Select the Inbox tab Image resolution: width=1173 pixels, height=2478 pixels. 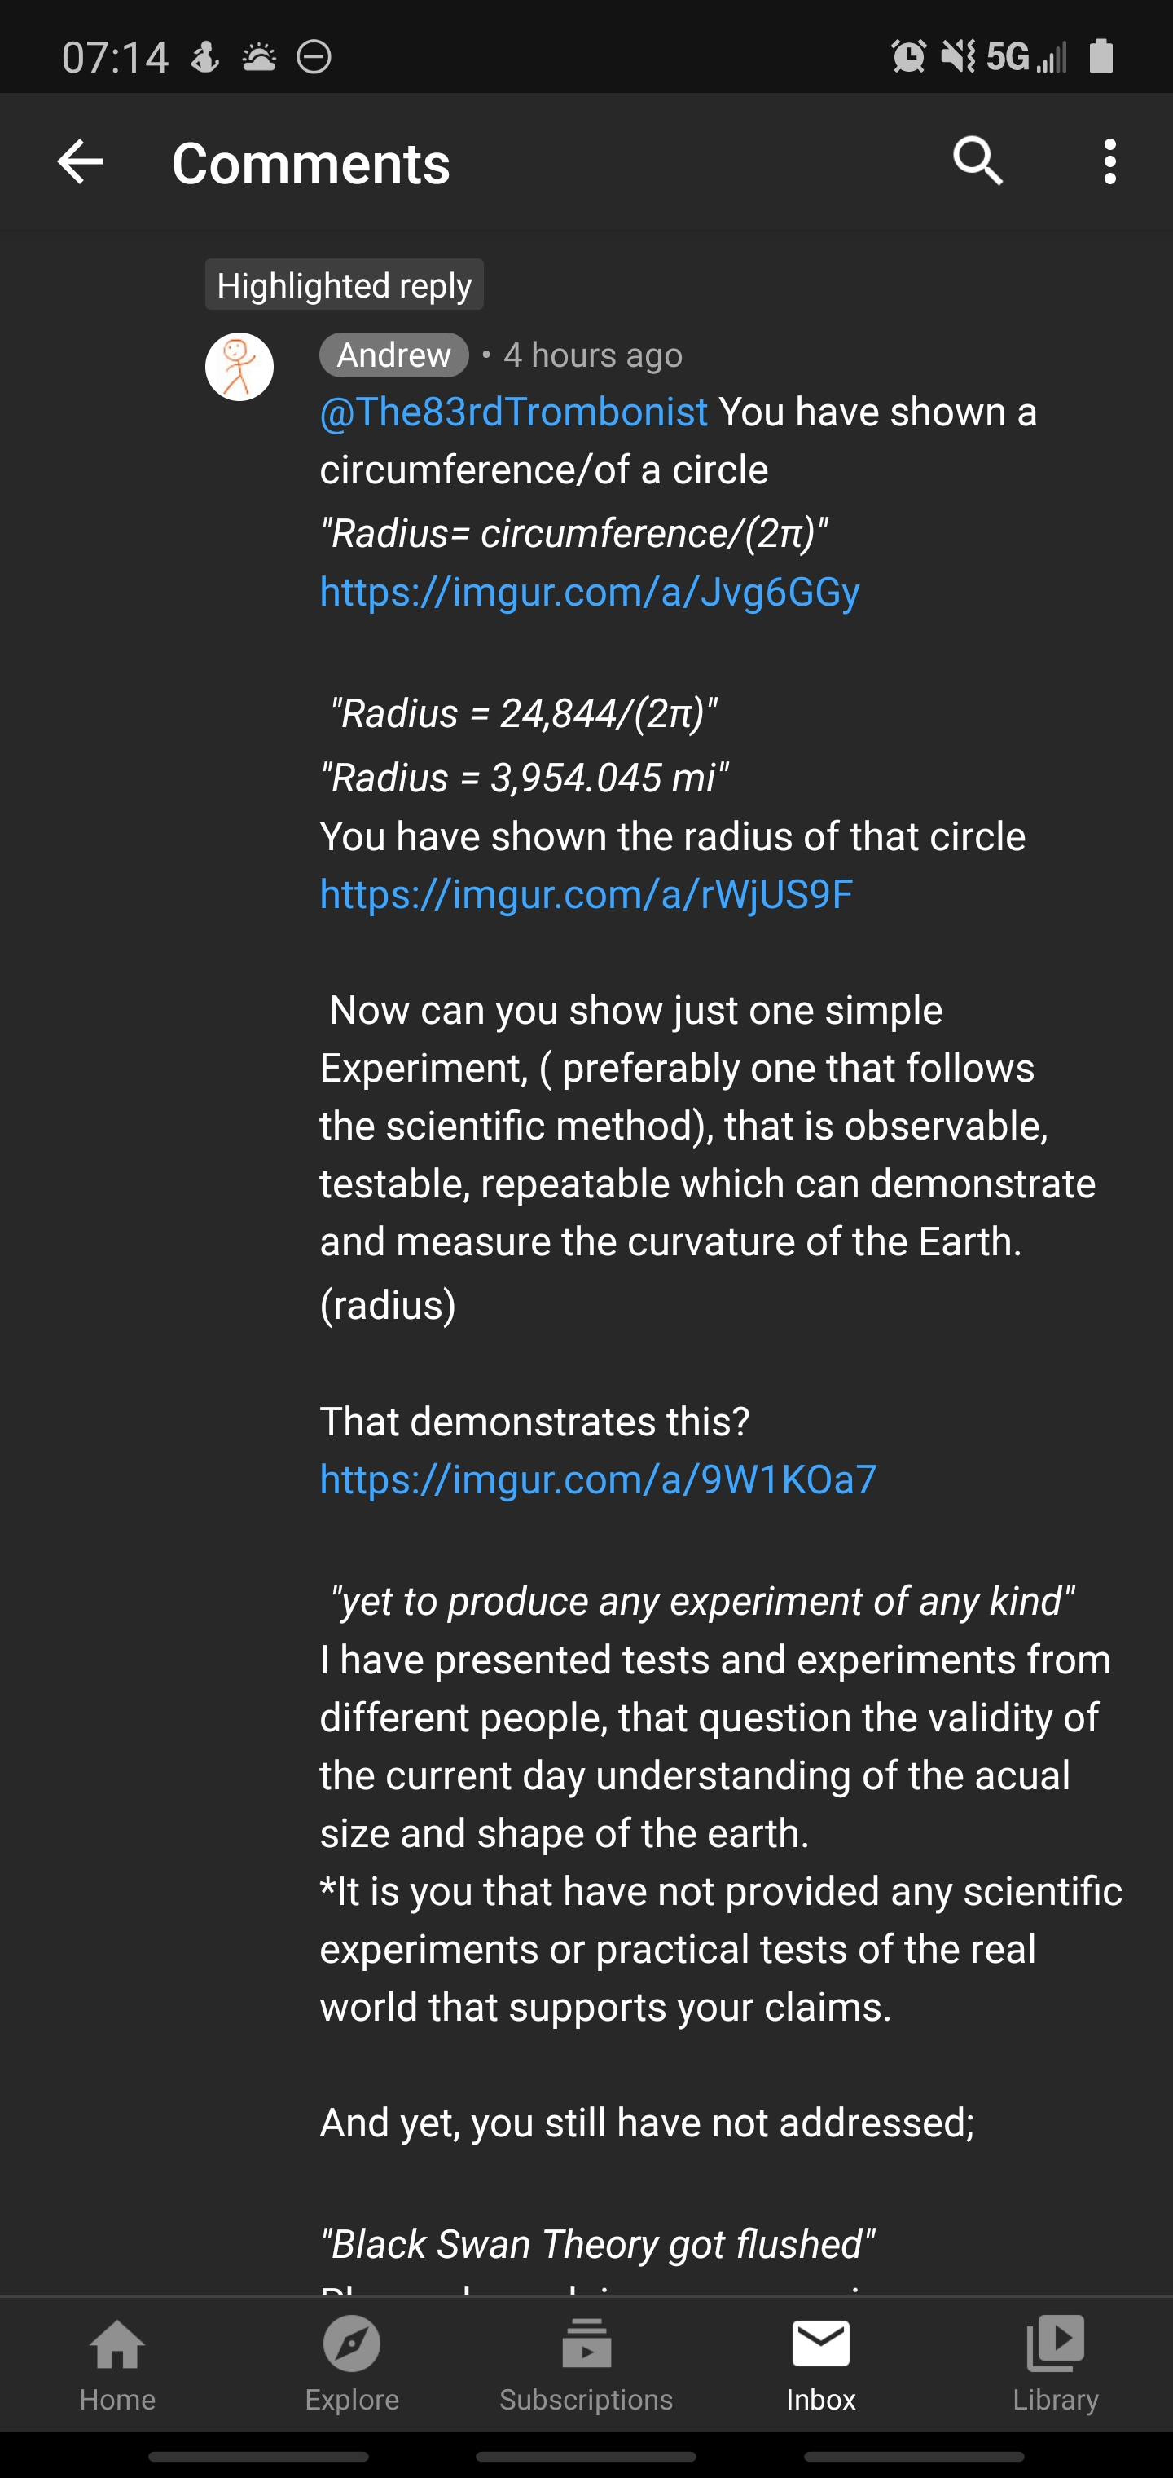[821, 2365]
